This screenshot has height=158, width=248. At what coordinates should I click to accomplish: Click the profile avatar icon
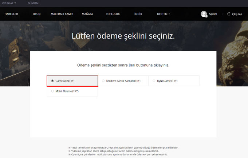coord(204,14)
